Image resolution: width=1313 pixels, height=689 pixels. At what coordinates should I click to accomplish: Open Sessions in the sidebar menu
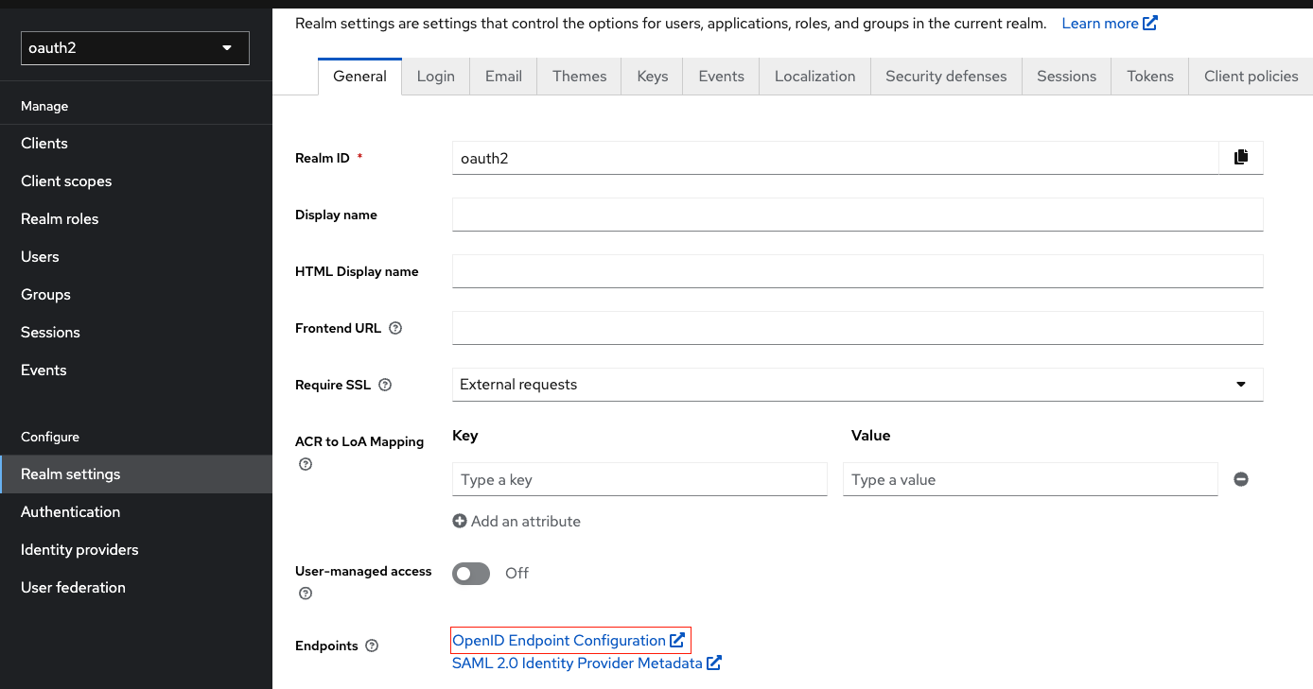point(136,333)
